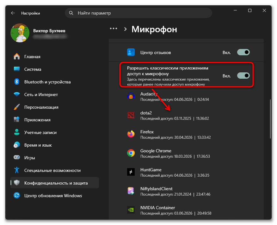Click the Персонализация brush icon

17,107
